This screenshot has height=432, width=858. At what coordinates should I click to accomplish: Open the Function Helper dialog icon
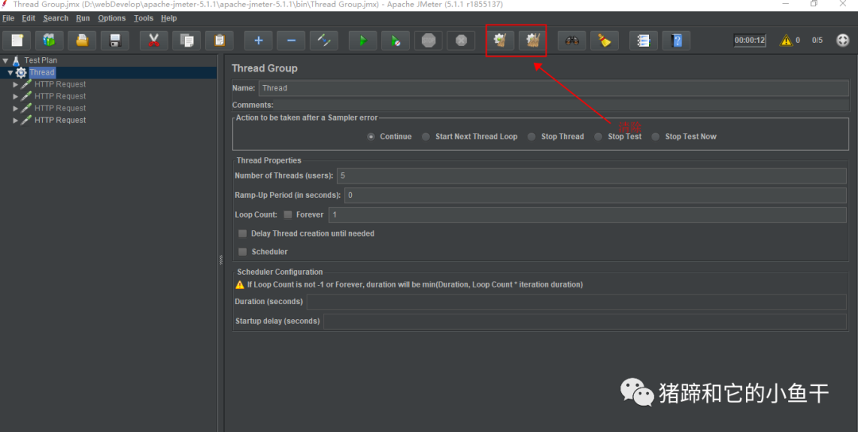[x=643, y=40]
